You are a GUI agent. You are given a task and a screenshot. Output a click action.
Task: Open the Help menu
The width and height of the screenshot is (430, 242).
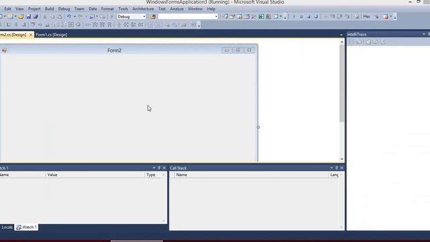[x=211, y=9]
